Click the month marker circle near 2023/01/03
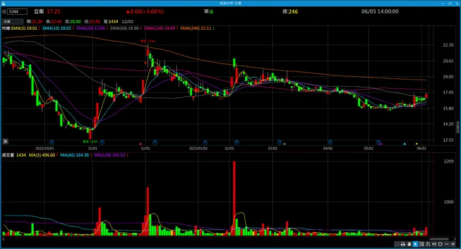Viewport: 461px width, 249px height. tap(206, 142)
